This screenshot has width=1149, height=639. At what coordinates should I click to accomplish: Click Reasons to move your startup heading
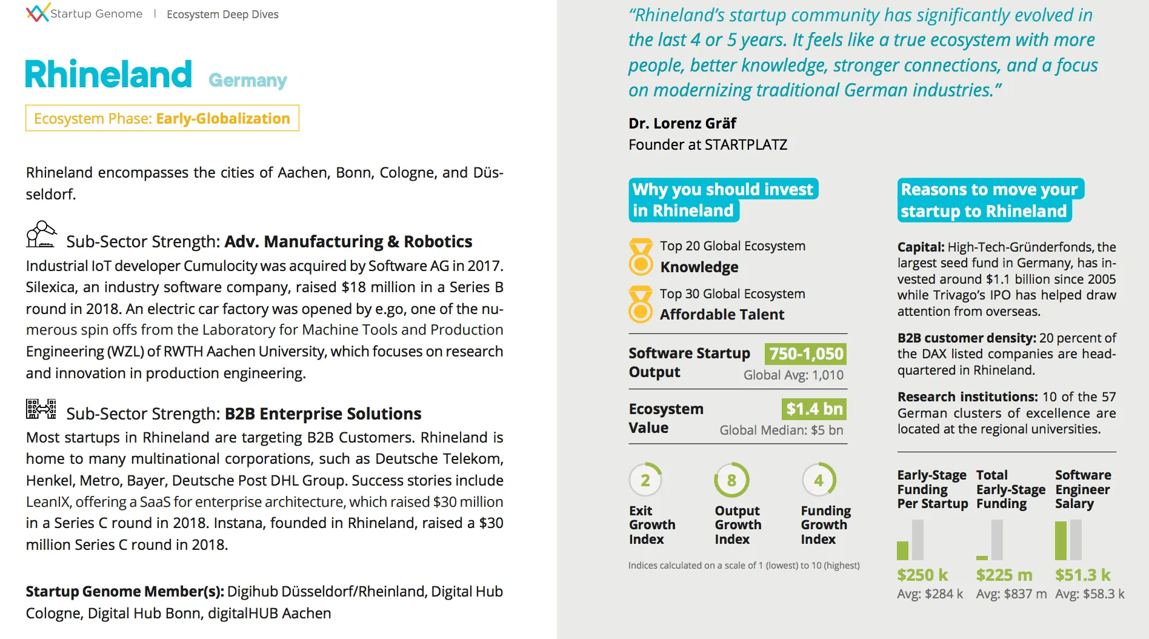[x=989, y=200]
